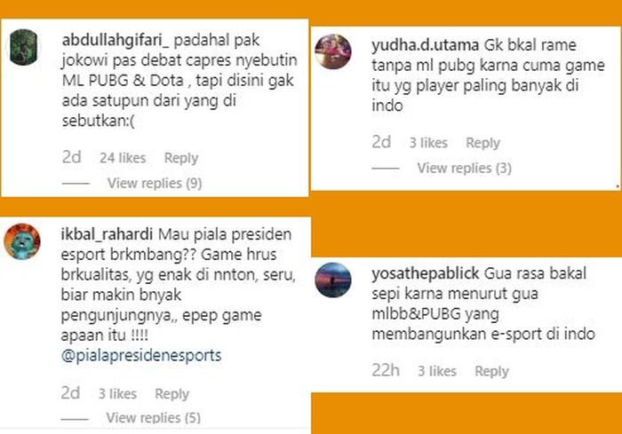
Task: Visit ikbal_rahardi username link
Action: (x=107, y=234)
